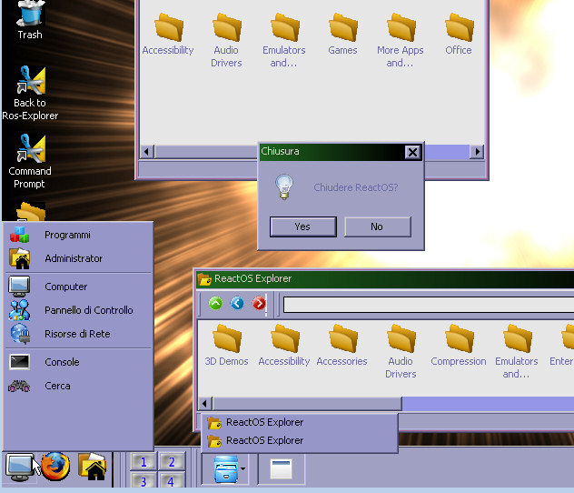Open Audio Drivers folder in the upper Explorer window
The width and height of the screenshot is (574, 493).
226,40
